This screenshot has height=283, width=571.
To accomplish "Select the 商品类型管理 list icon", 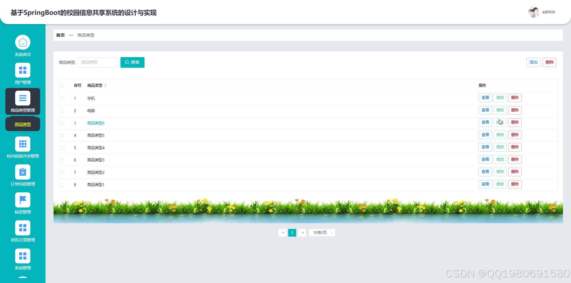I will click(x=23, y=98).
